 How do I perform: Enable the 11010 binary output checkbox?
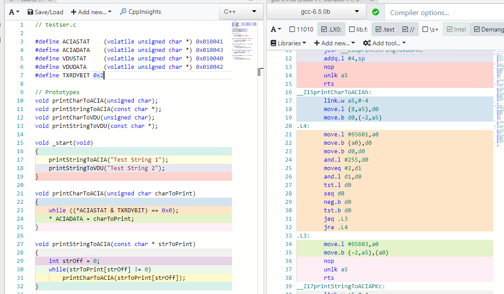292,29
